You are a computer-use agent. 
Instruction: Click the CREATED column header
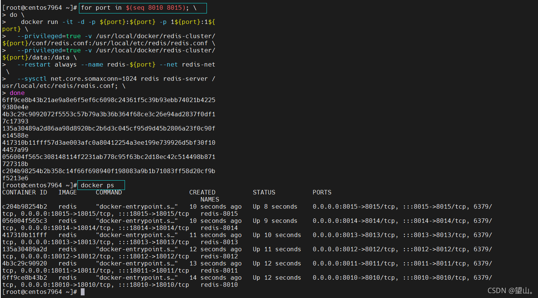pos(202,193)
